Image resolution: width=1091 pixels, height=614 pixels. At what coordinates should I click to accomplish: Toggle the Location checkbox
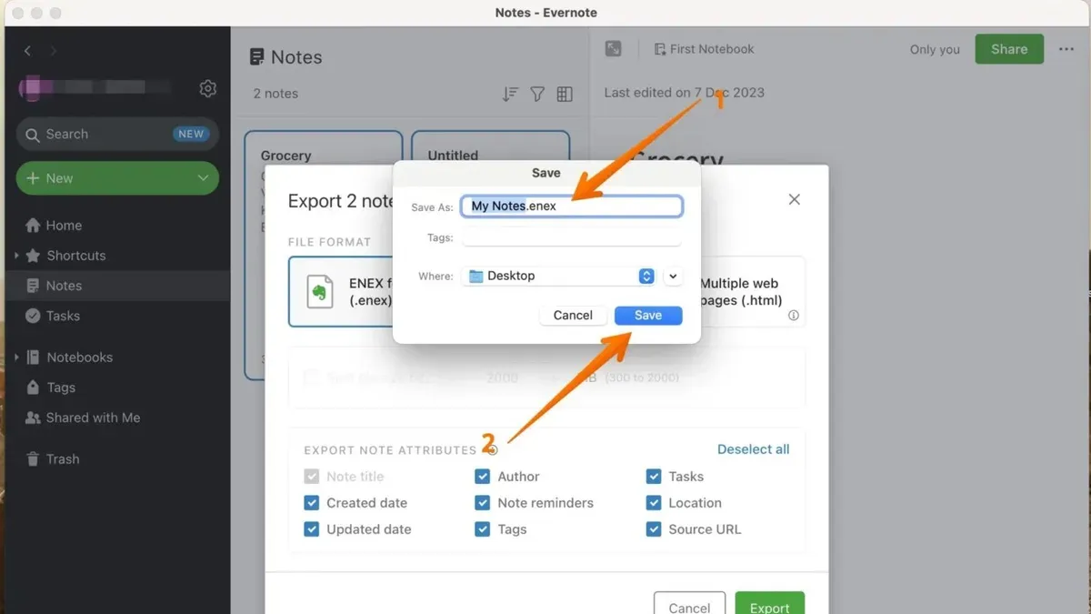[654, 503]
